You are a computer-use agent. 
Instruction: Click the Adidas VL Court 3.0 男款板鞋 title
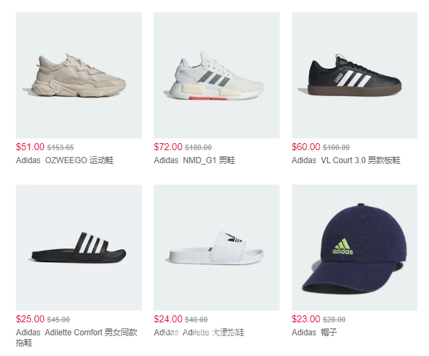click(x=346, y=160)
